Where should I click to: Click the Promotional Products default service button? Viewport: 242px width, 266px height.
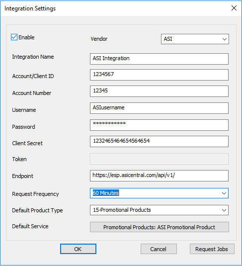(x=160, y=227)
